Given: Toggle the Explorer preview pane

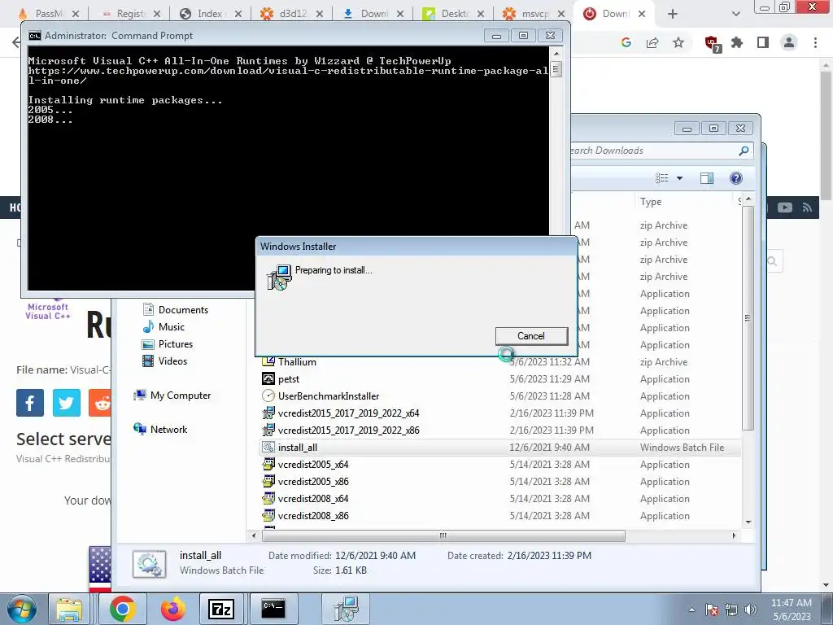Looking at the screenshot, I should tap(707, 178).
